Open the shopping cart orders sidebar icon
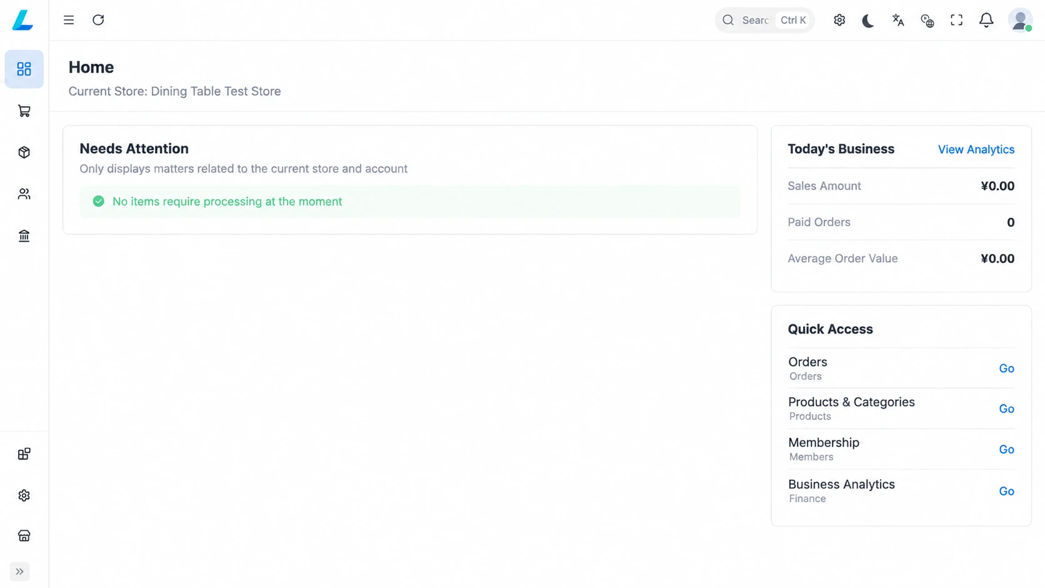This screenshot has width=1045, height=588. pos(24,111)
